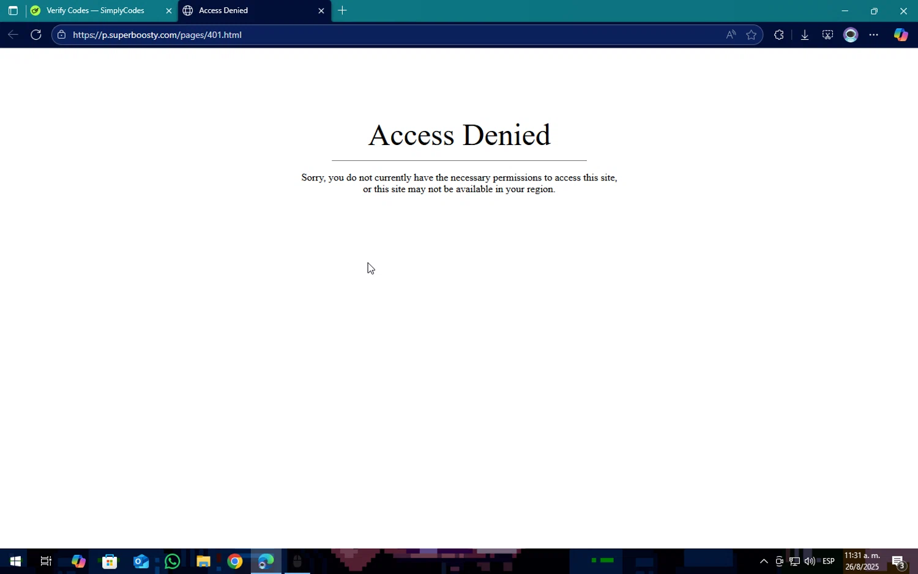918x574 pixels.
Task: Open network settings tray icon
Action: click(794, 561)
